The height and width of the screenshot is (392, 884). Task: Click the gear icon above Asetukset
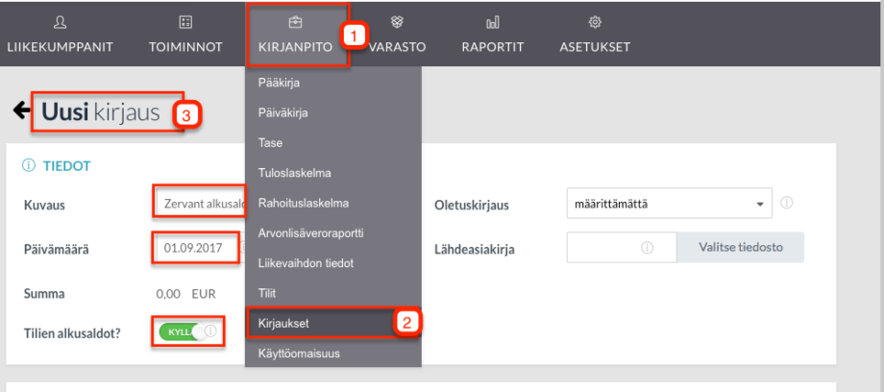pyautogui.click(x=595, y=22)
